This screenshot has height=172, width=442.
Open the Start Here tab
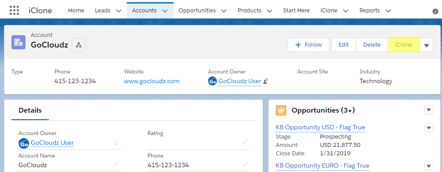[x=296, y=11]
